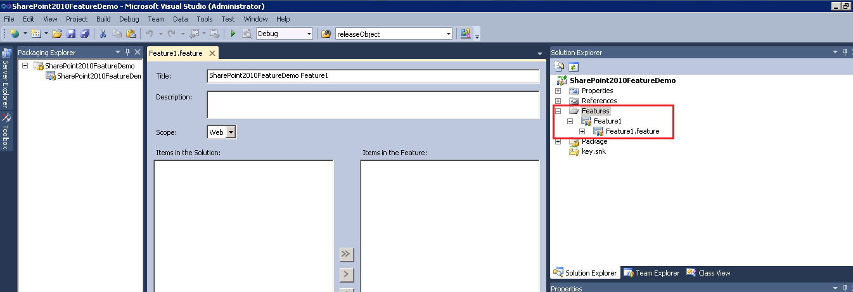Collapse the Features folder node
Image resolution: width=853 pixels, height=292 pixels.
point(558,111)
